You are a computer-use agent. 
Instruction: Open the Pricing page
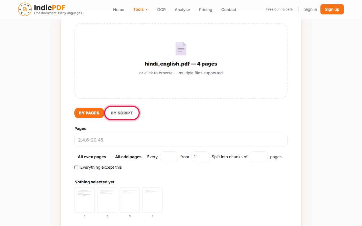tap(206, 10)
